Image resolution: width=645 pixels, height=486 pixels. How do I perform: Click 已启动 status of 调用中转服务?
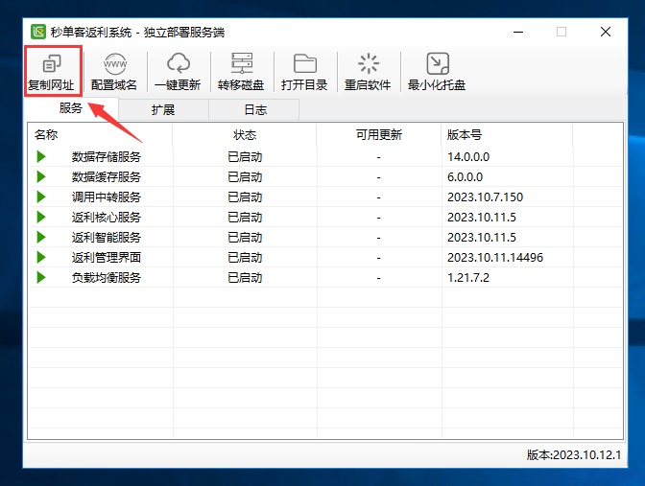[x=245, y=197]
